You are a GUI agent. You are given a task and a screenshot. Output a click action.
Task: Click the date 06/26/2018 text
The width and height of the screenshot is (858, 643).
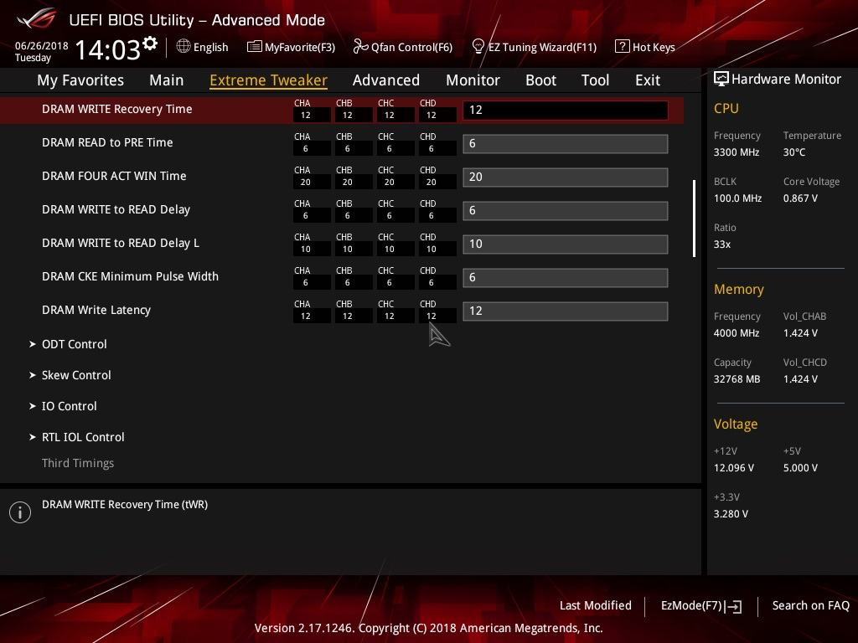[x=42, y=45]
